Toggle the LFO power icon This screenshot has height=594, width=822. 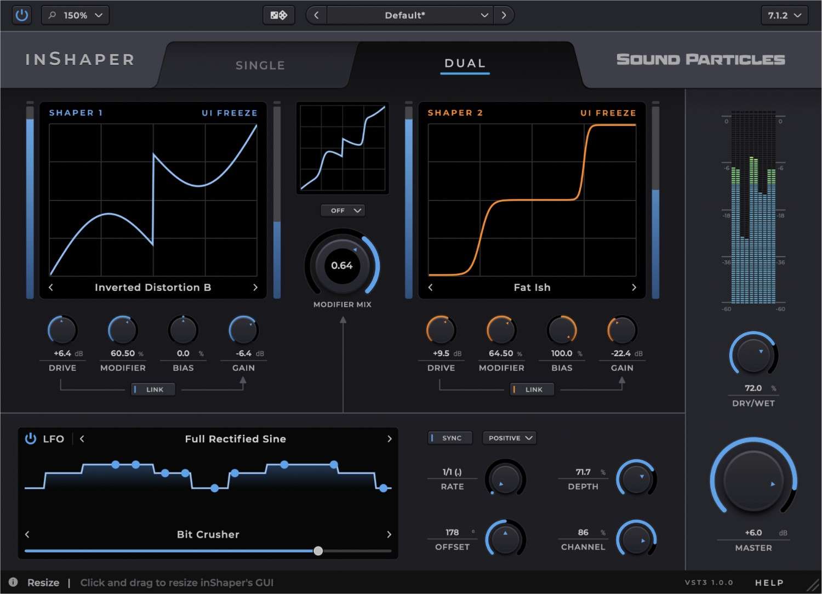(31, 438)
